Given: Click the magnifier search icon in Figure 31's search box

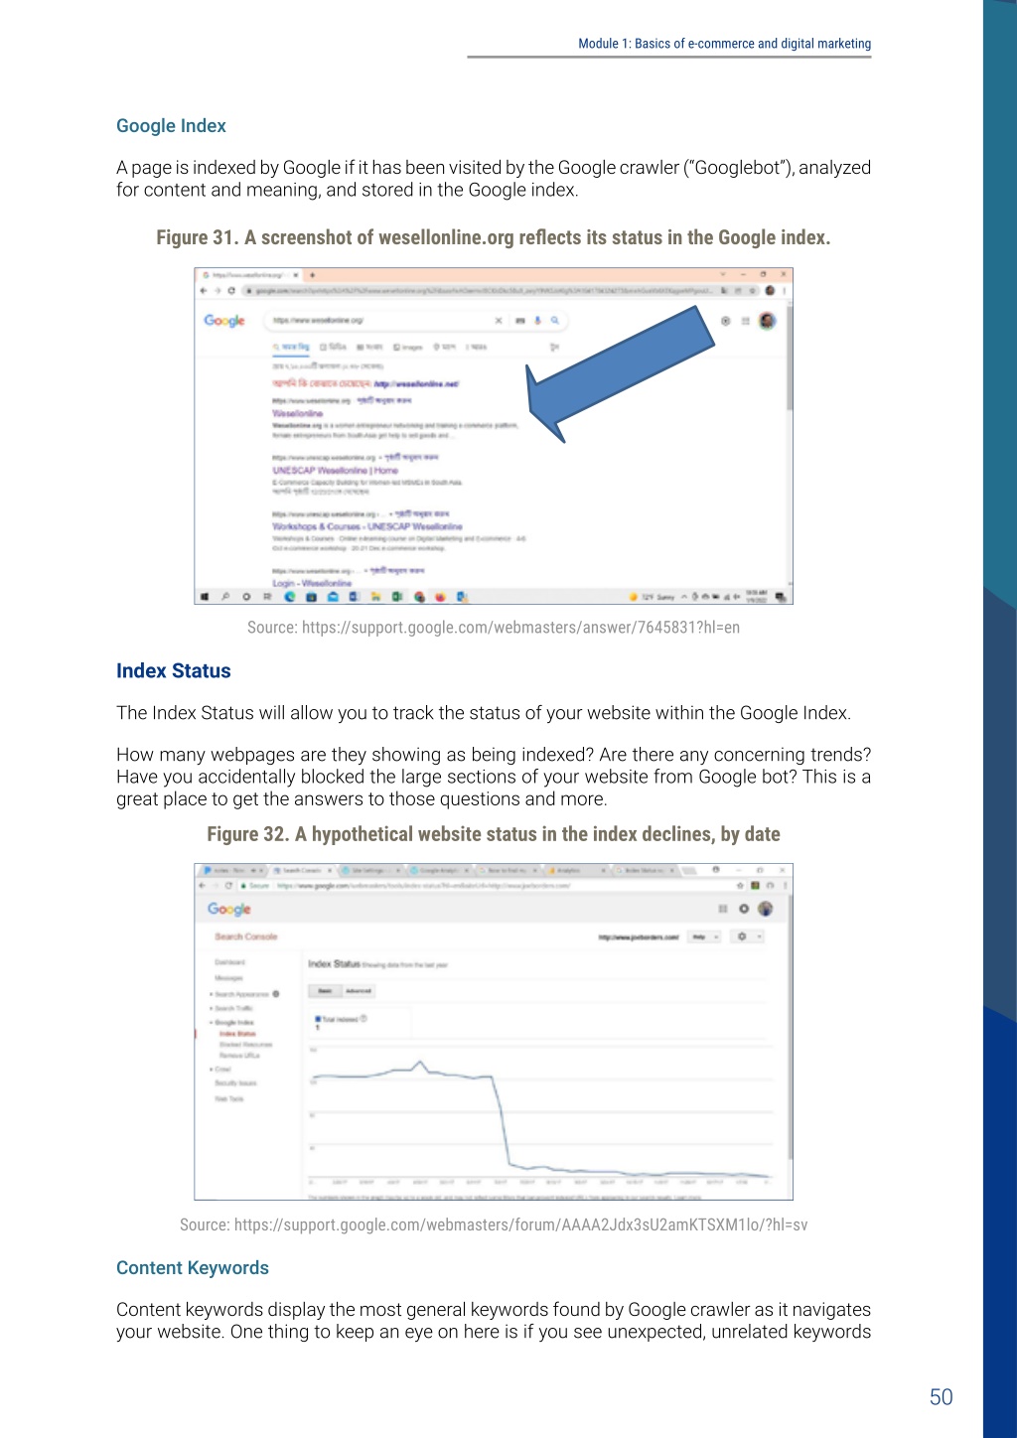Looking at the screenshot, I should [x=555, y=321].
